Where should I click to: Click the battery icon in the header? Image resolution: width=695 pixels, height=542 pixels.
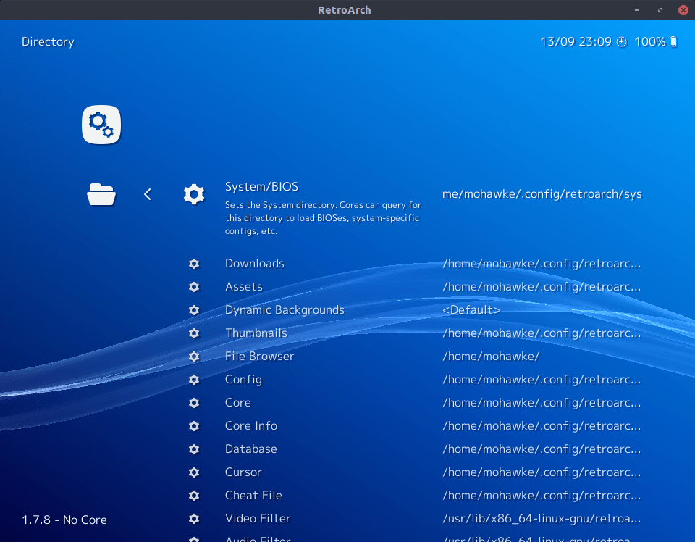673,42
